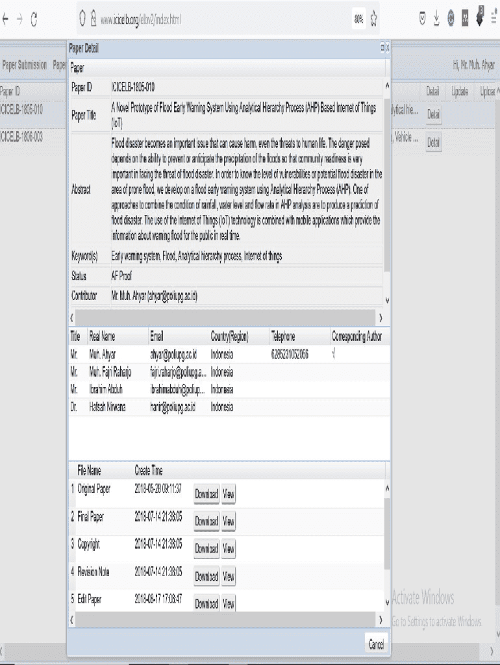This screenshot has width=500, height=665.
Task: View the Revision Note file
Action: pyautogui.click(x=229, y=577)
